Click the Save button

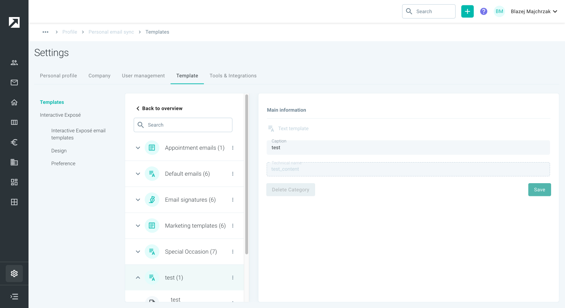point(539,190)
